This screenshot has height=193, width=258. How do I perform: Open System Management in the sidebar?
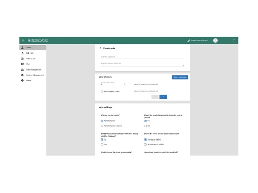[33, 75]
